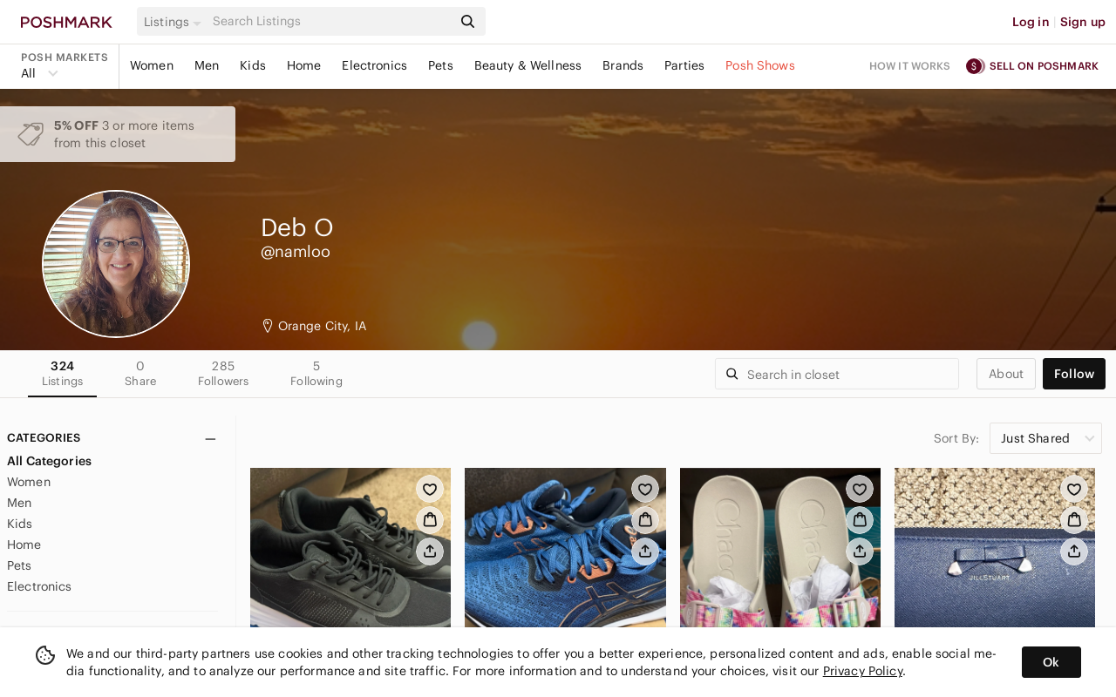Collapse the Categories section

tap(210, 439)
